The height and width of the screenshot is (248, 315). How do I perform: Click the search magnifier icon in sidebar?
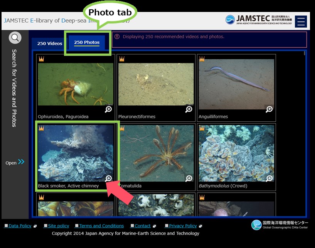pos(15,37)
